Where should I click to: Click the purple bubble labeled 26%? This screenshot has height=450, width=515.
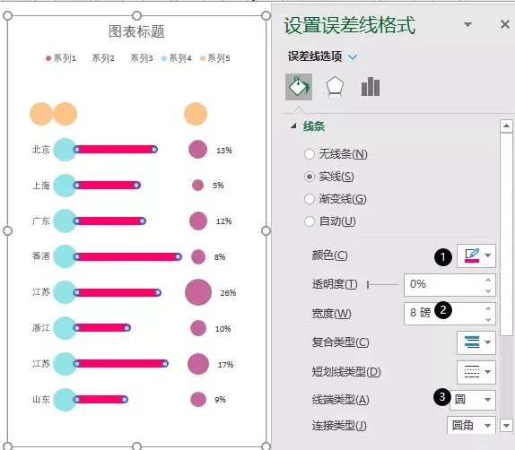pyautogui.click(x=198, y=292)
